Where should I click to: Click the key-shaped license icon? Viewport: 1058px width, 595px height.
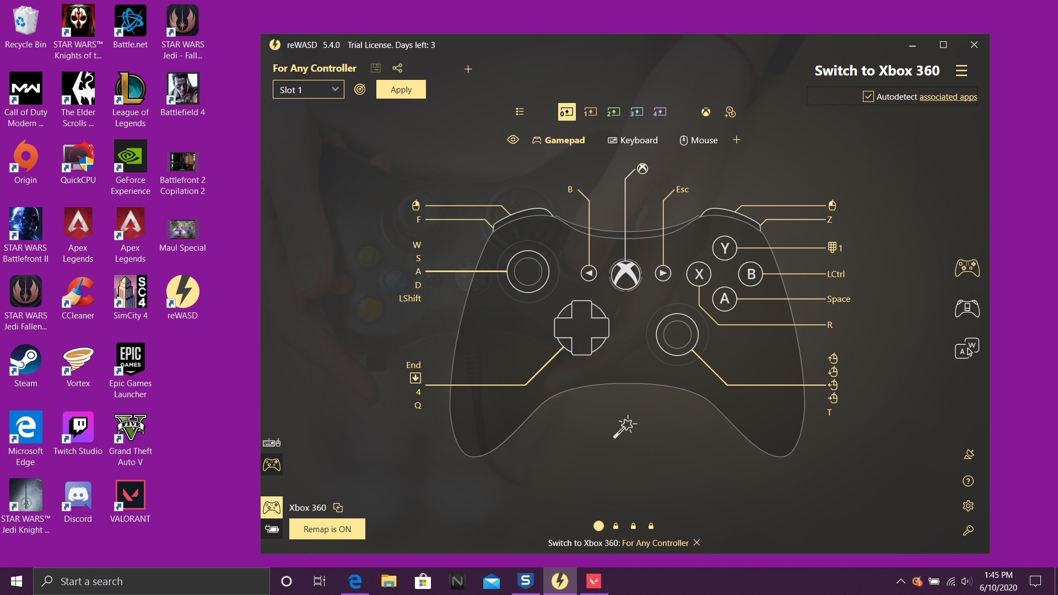click(x=968, y=530)
